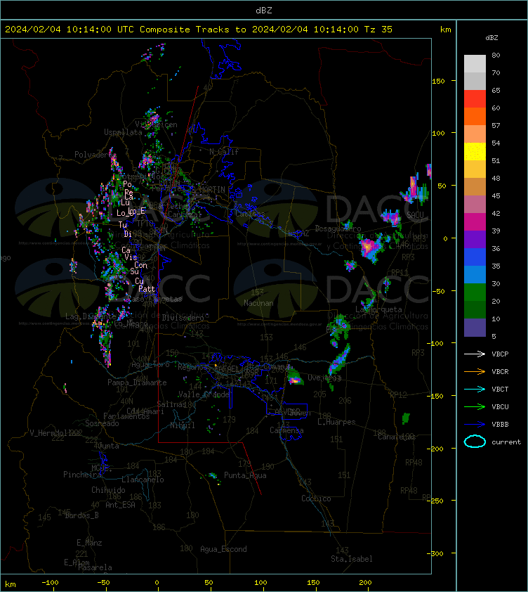Click the 'Divisadero' map label
This screenshot has width=528, height=592.
[x=183, y=318]
